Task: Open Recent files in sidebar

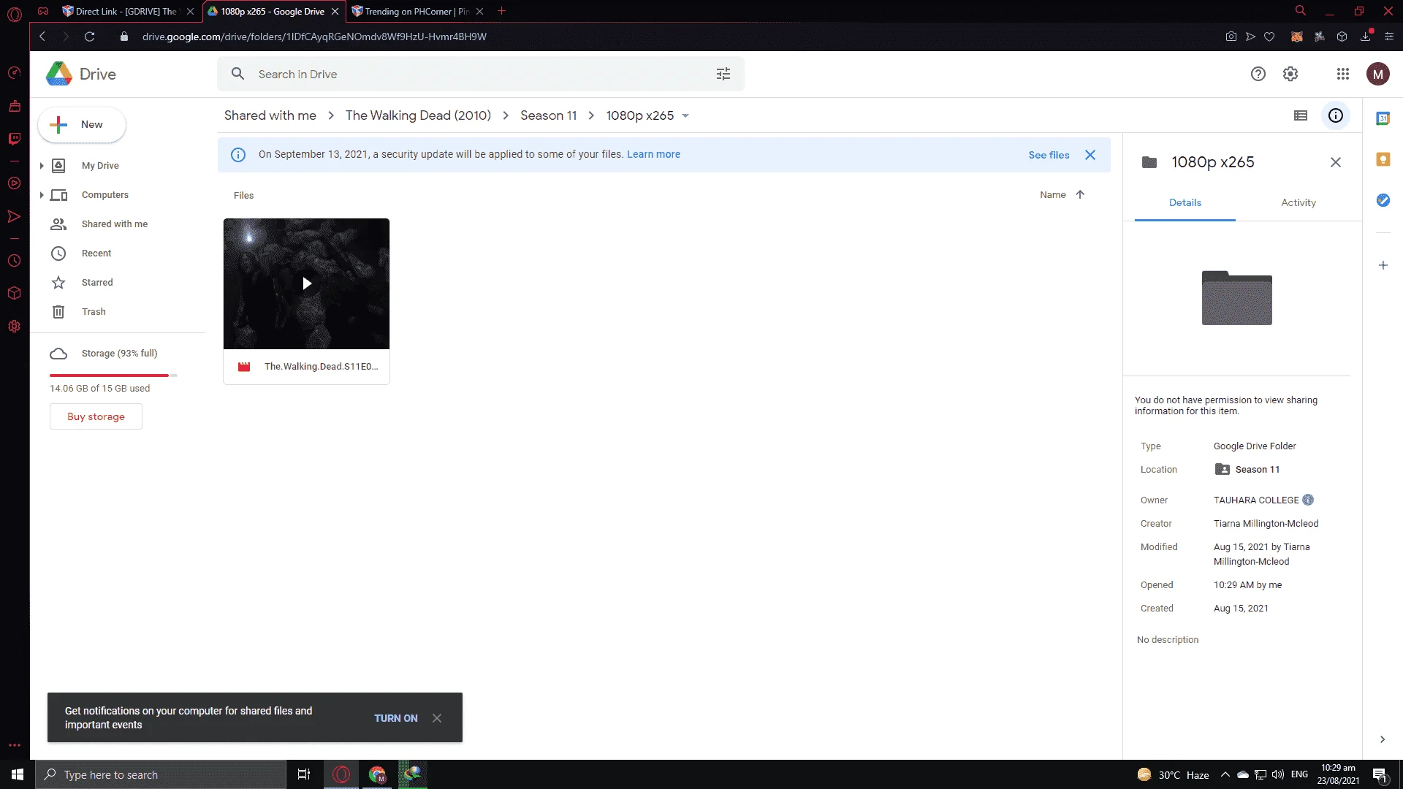Action: [96, 254]
